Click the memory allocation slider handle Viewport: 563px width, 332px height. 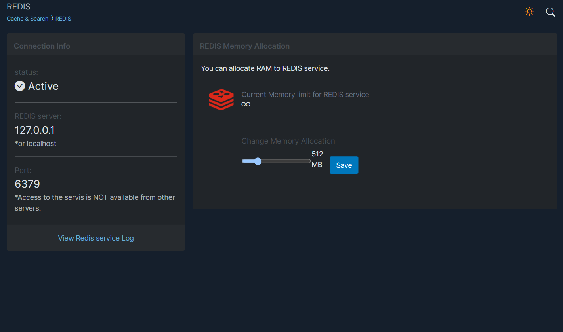(x=258, y=161)
